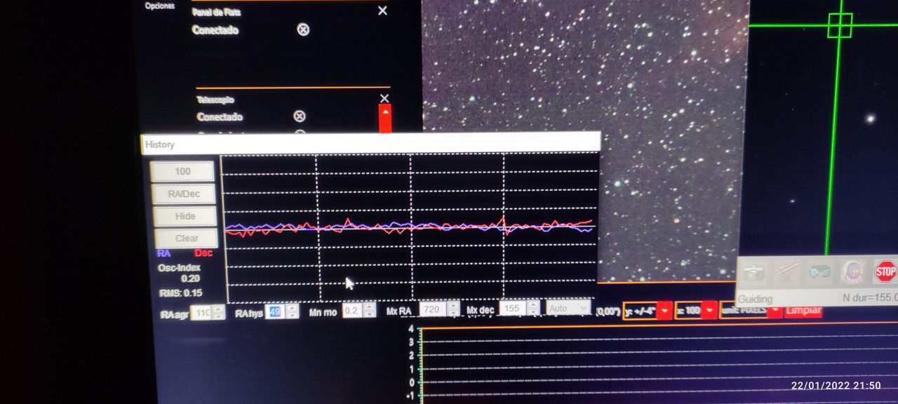Close the Telescopio section
The image size is (898, 404).
[x=384, y=98]
